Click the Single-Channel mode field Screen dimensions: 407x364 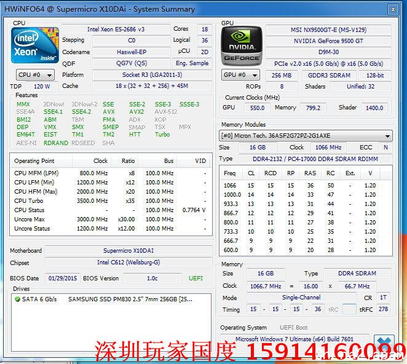(x=301, y=298)
